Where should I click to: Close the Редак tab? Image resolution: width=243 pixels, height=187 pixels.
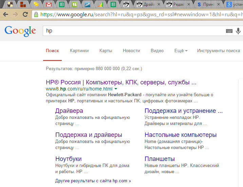click(189, 4)
